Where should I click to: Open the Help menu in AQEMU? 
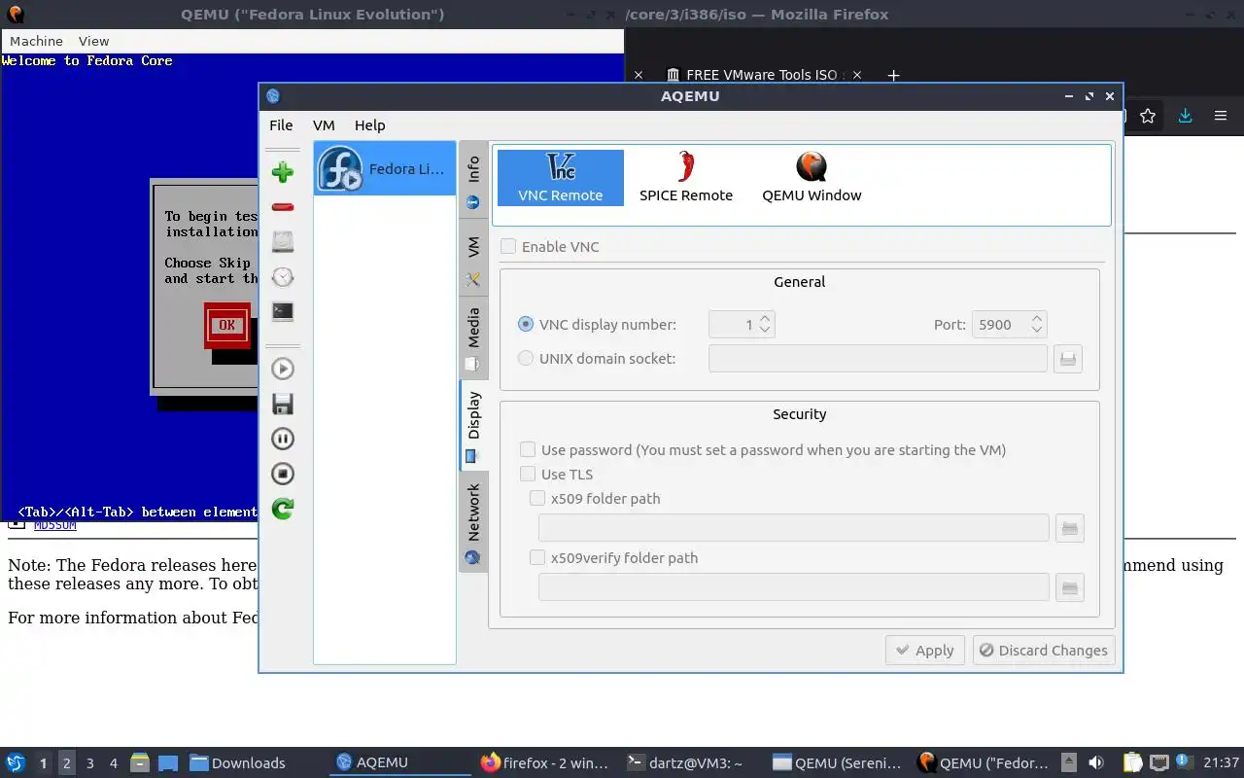369,124
